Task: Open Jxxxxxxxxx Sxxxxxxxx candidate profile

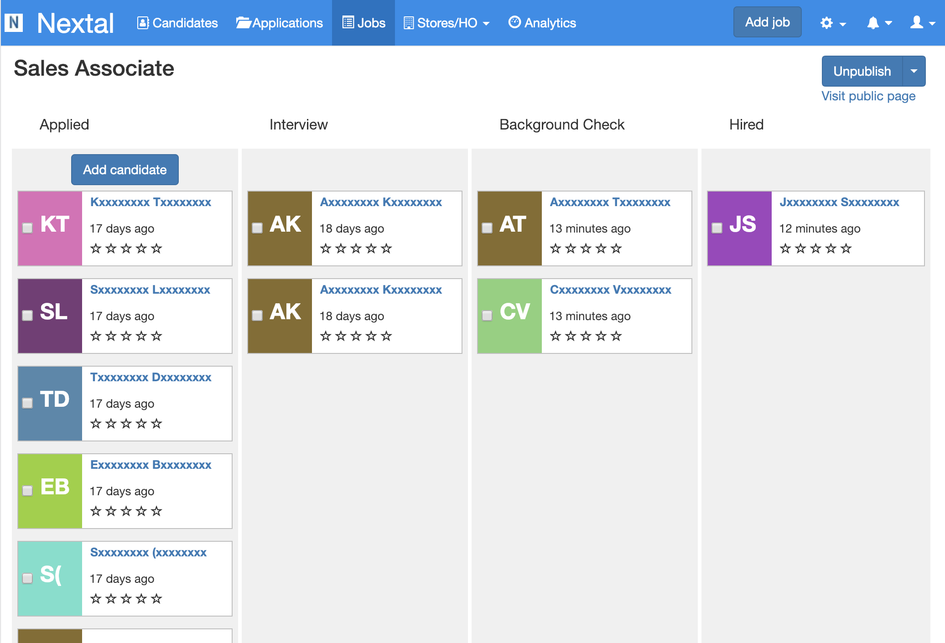Action: click(x=839, y=202)
